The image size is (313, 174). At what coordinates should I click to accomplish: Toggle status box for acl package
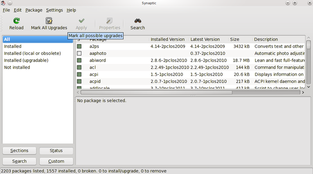pos(79,67)
